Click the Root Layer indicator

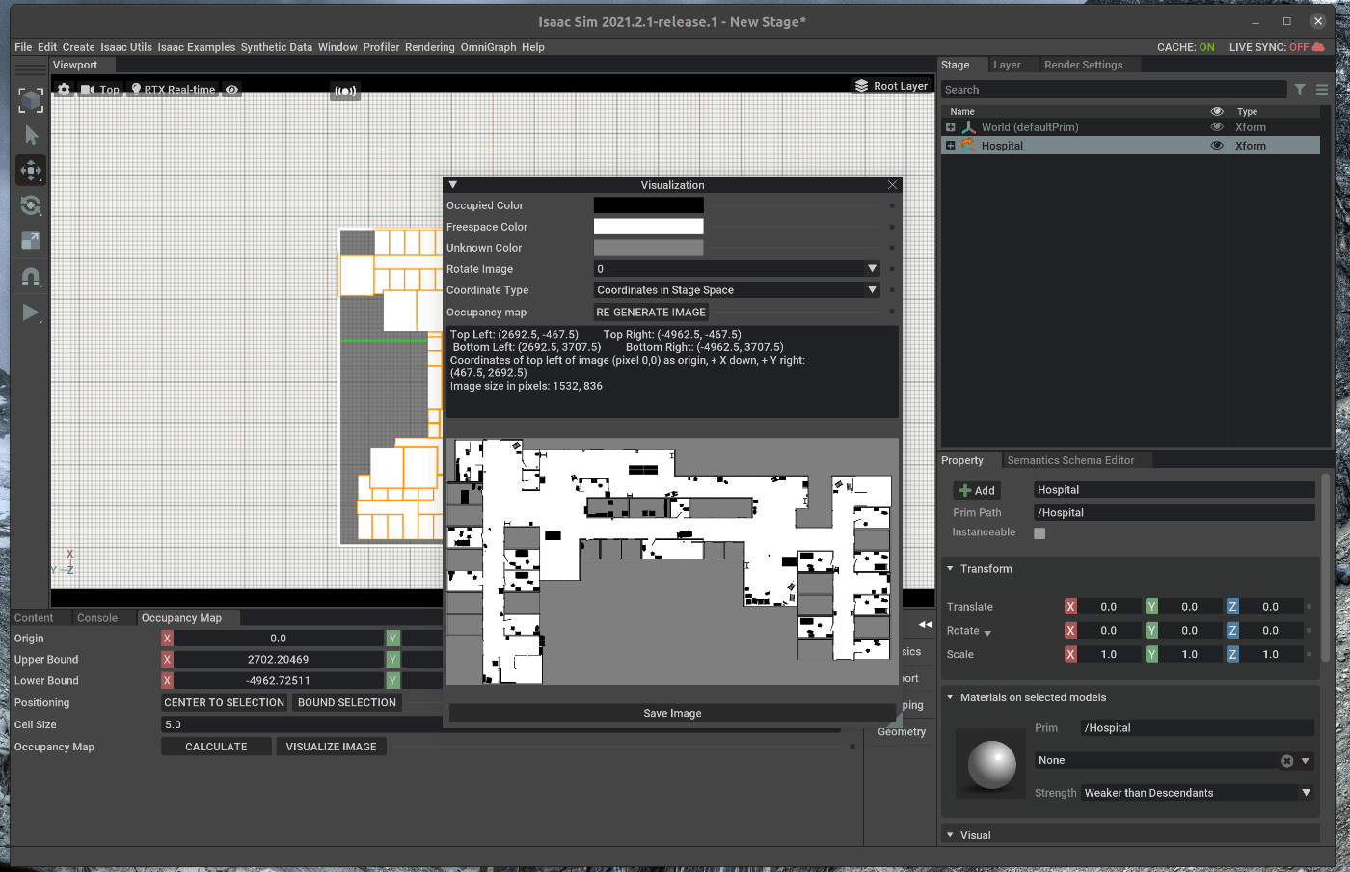click(891, 86)
